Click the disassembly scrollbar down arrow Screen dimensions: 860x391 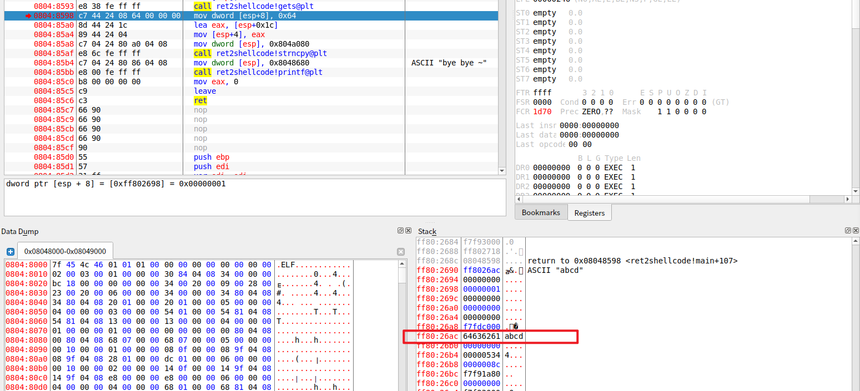pos(502,171)
